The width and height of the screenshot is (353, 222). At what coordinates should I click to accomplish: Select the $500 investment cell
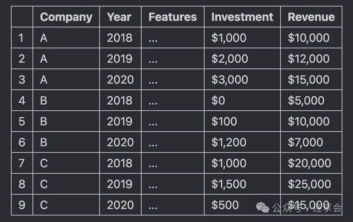[x=225, y=205]
